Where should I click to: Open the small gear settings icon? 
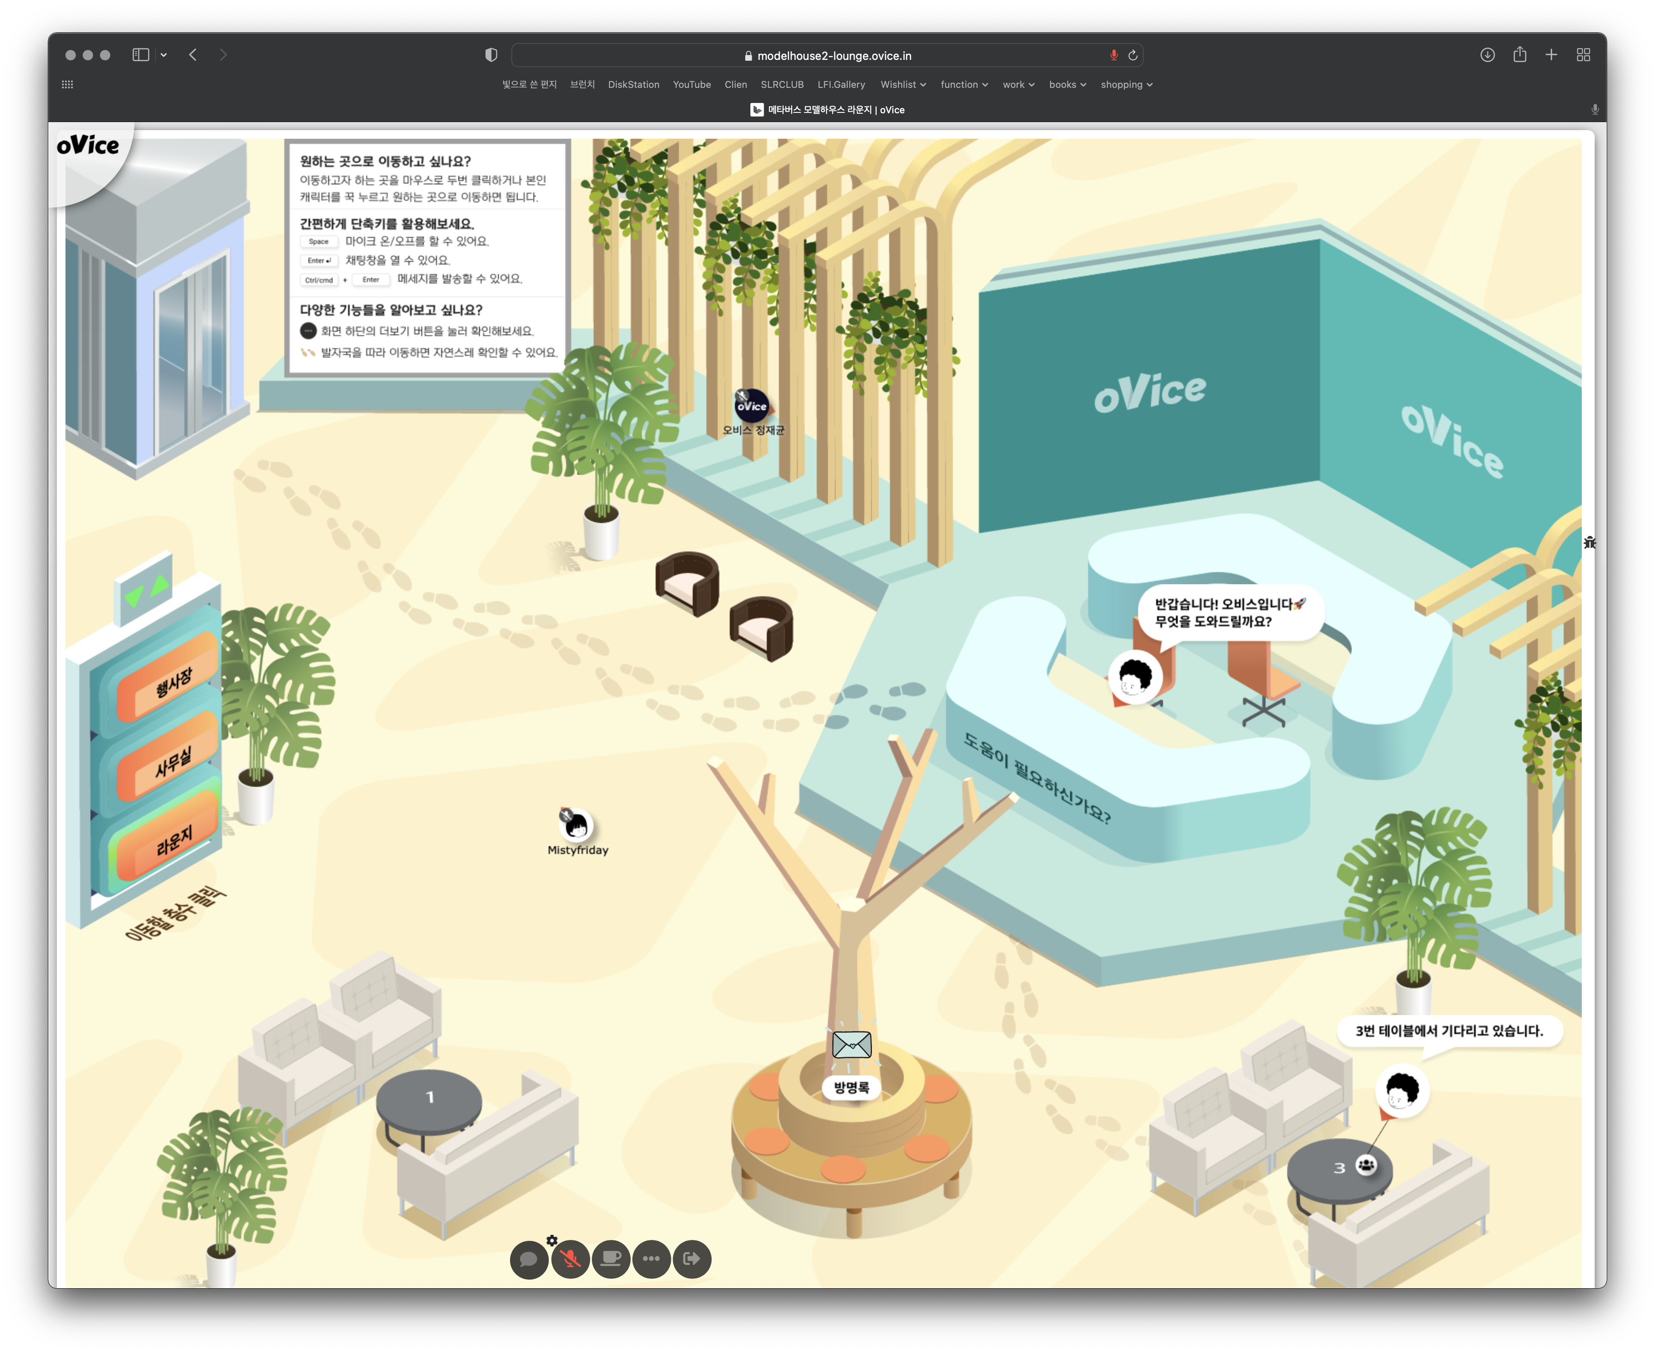pos(552,1240)
